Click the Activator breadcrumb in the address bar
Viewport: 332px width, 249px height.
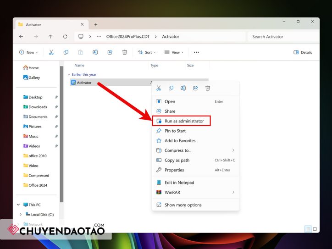click(x=171, y=36)
